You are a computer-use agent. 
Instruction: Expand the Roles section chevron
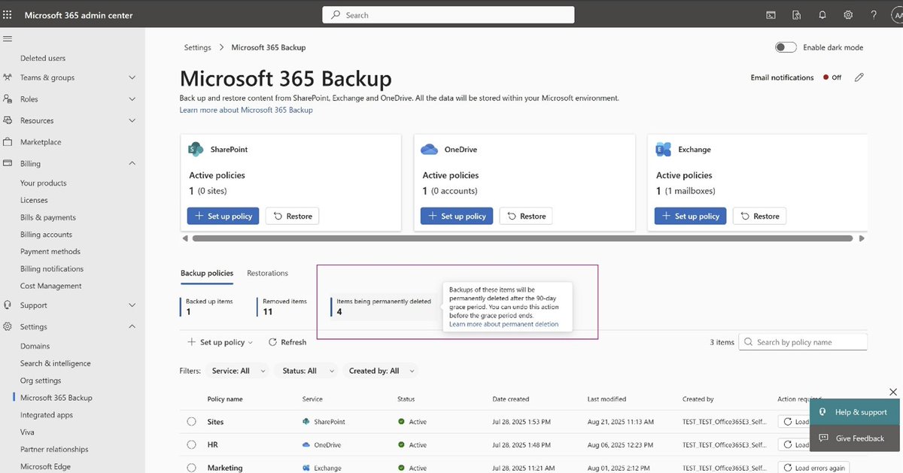[132, 99]
